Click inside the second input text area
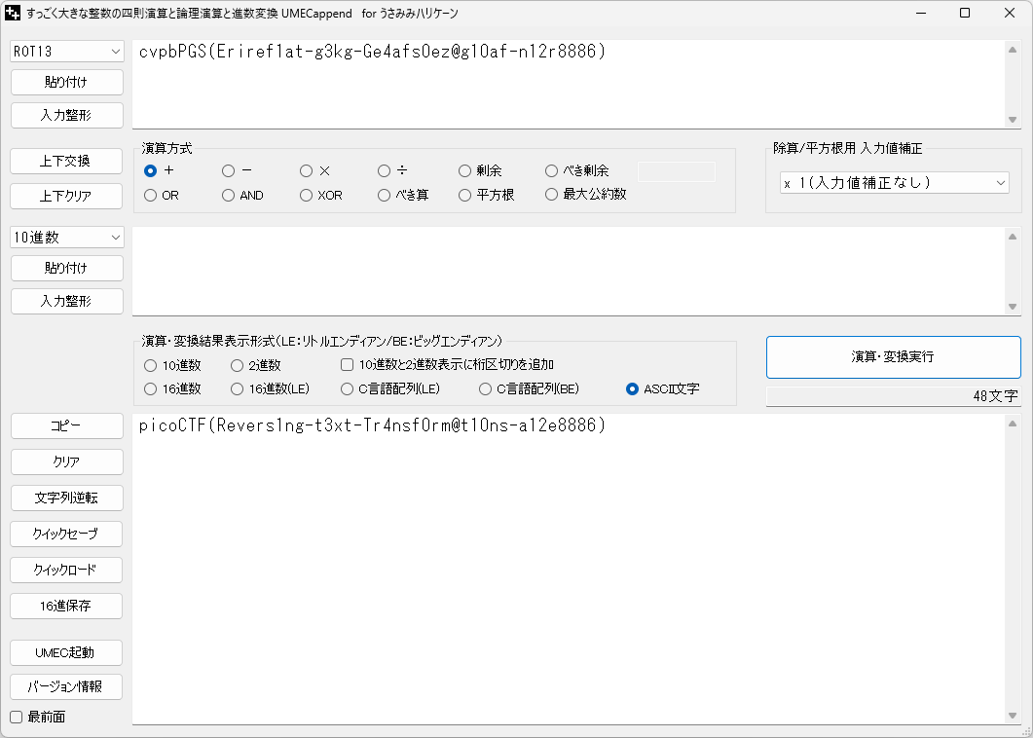This screenshot has height=738, width=1033. pyautogui.click(x=565, y=271)
